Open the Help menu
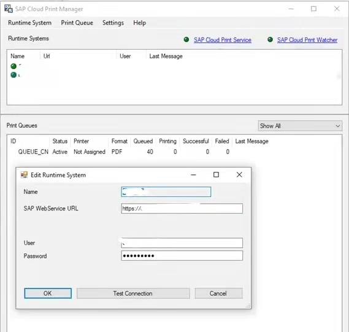The image size is (349, 332). click(140, 23)
